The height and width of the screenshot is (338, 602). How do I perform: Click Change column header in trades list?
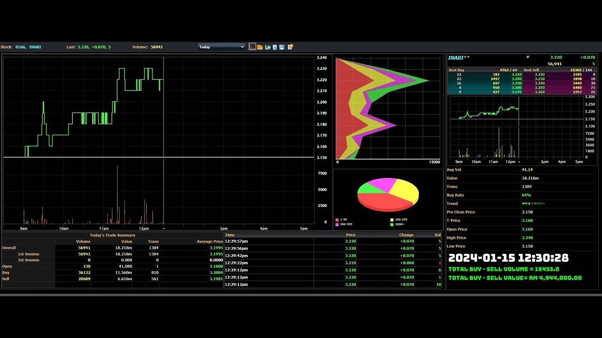pos(406,235)
